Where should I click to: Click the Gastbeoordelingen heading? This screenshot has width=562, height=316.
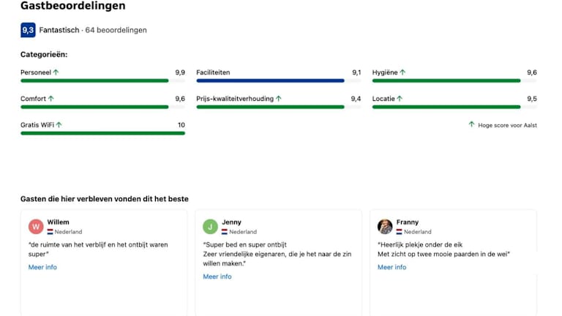pos(72,6)
